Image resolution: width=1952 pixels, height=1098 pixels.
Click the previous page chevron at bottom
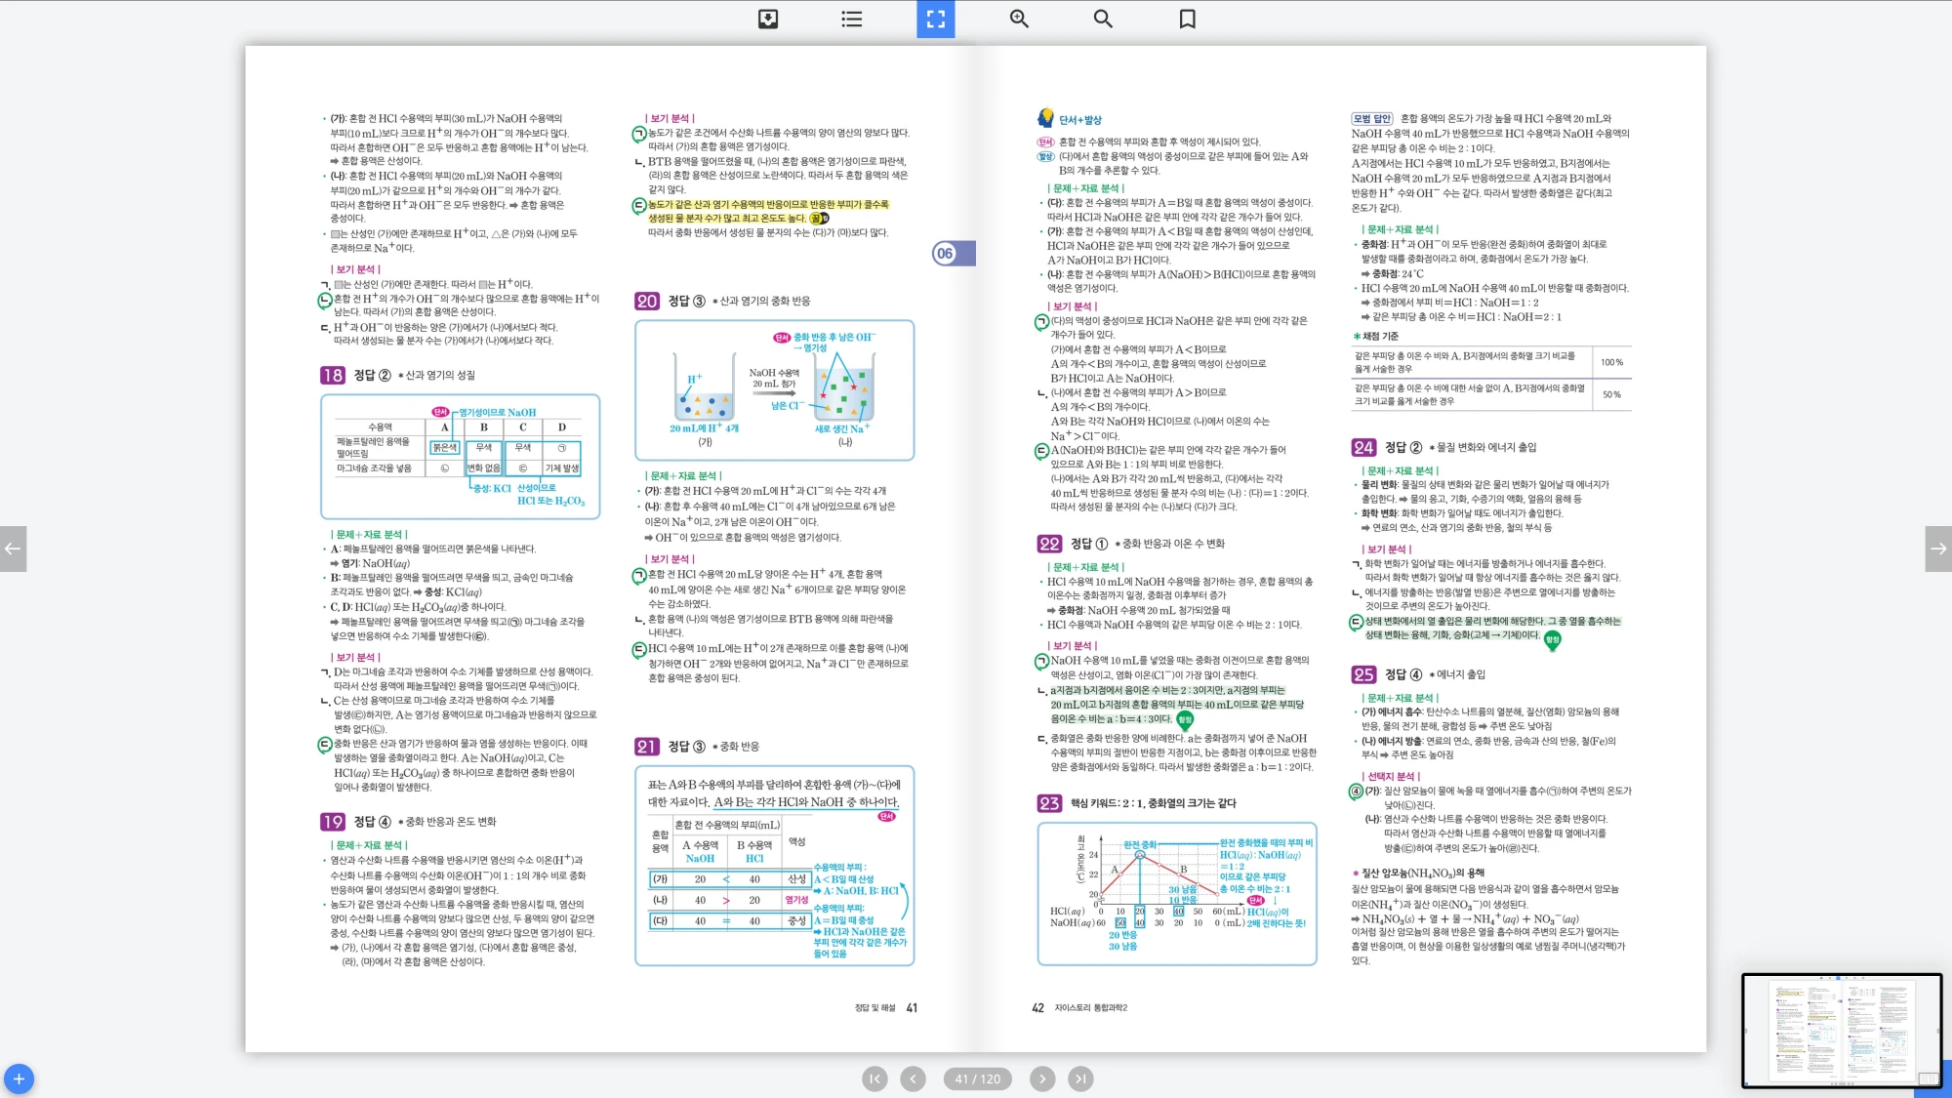click(913, 1078)
